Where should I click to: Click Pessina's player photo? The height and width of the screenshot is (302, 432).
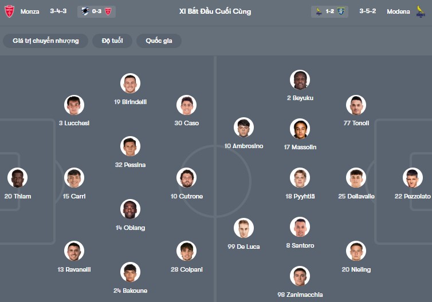tap(130, 146)
